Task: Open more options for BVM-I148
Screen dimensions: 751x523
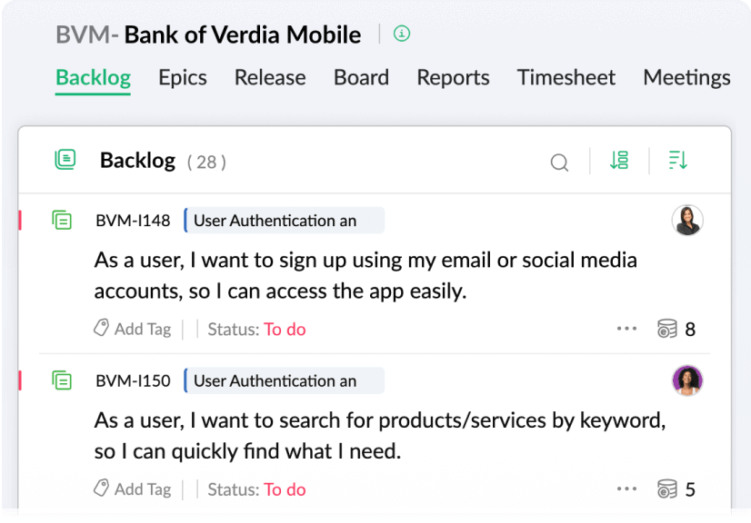Action: (626, 329)
